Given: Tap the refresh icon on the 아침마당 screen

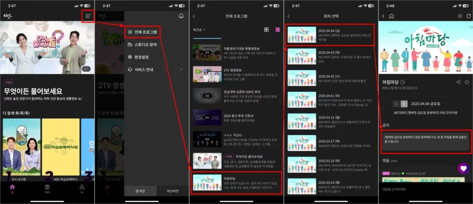Looking at the screenshot, I should click(468, 16).
